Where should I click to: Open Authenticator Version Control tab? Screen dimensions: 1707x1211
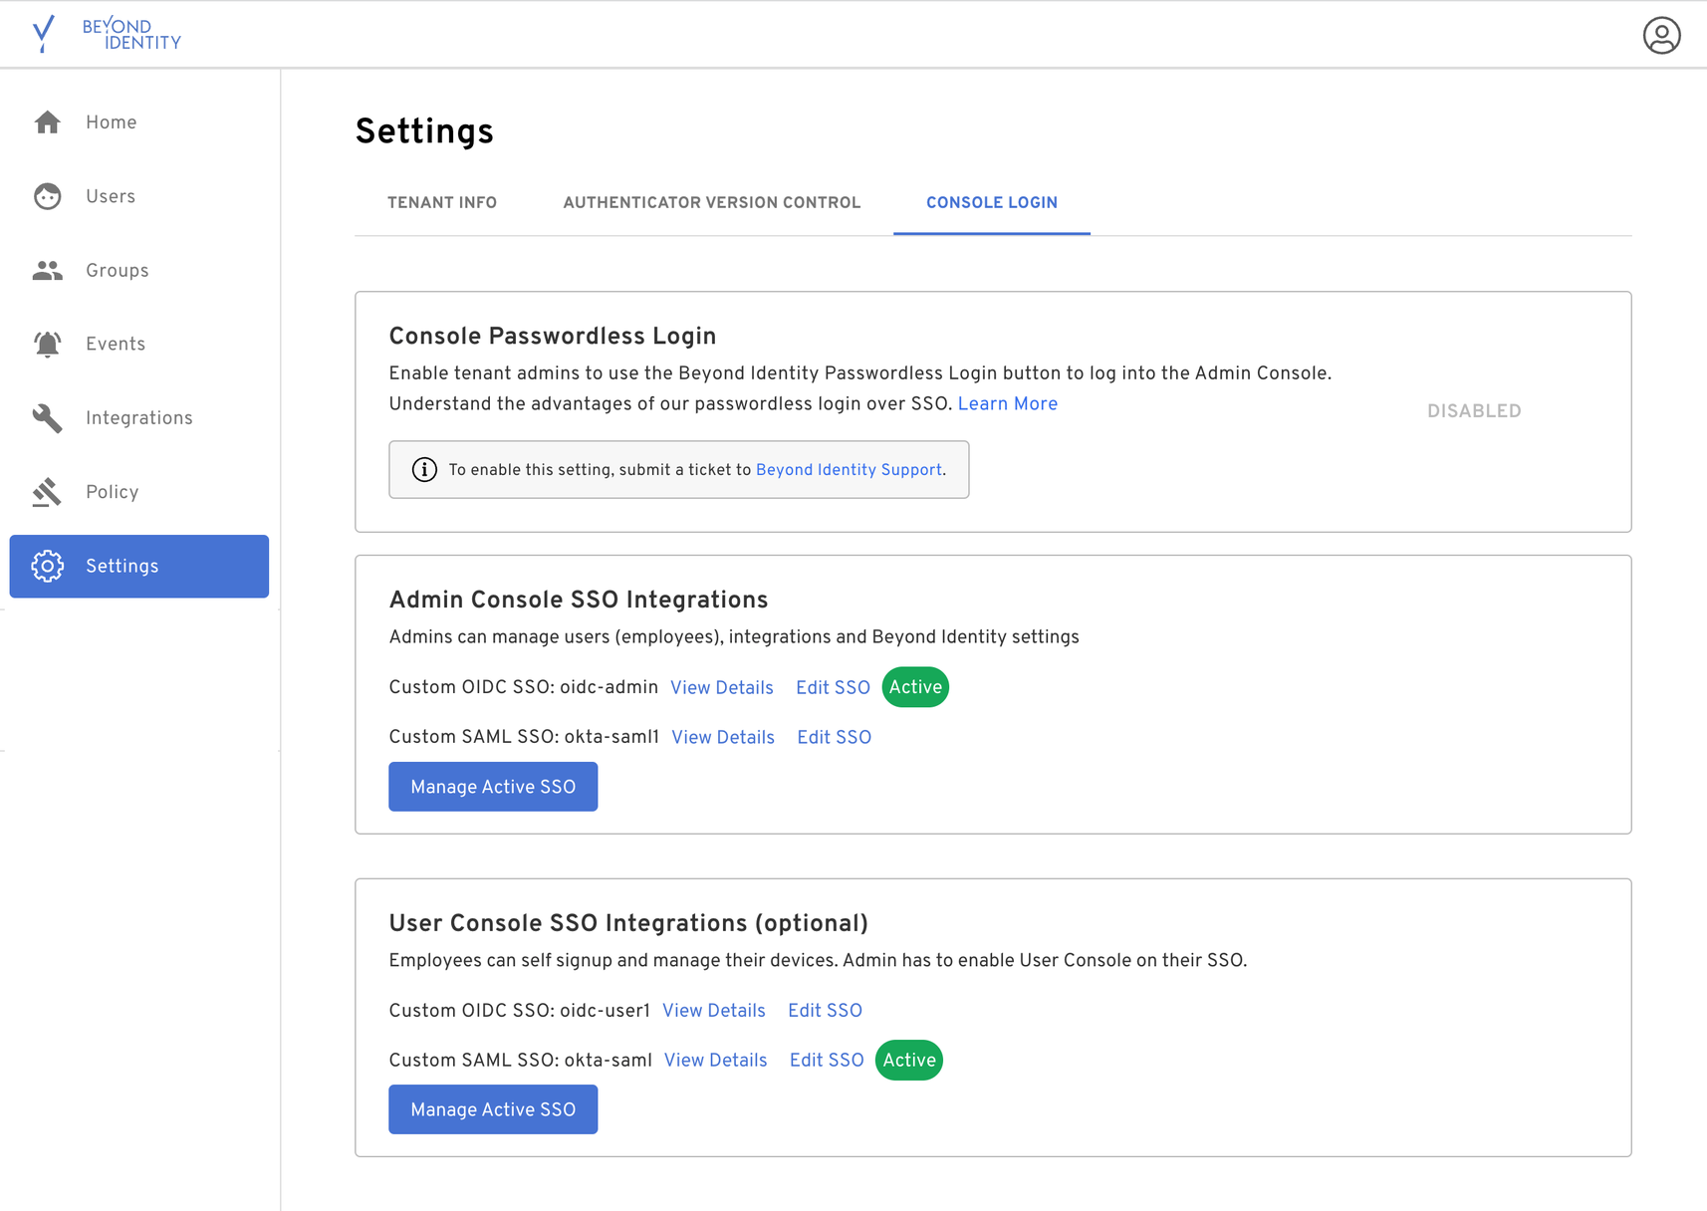[711, 203]
